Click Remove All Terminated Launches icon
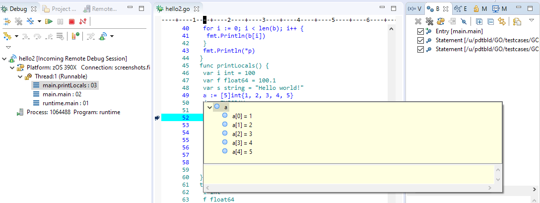Viewport: 540px width, 203px height. 18,22
